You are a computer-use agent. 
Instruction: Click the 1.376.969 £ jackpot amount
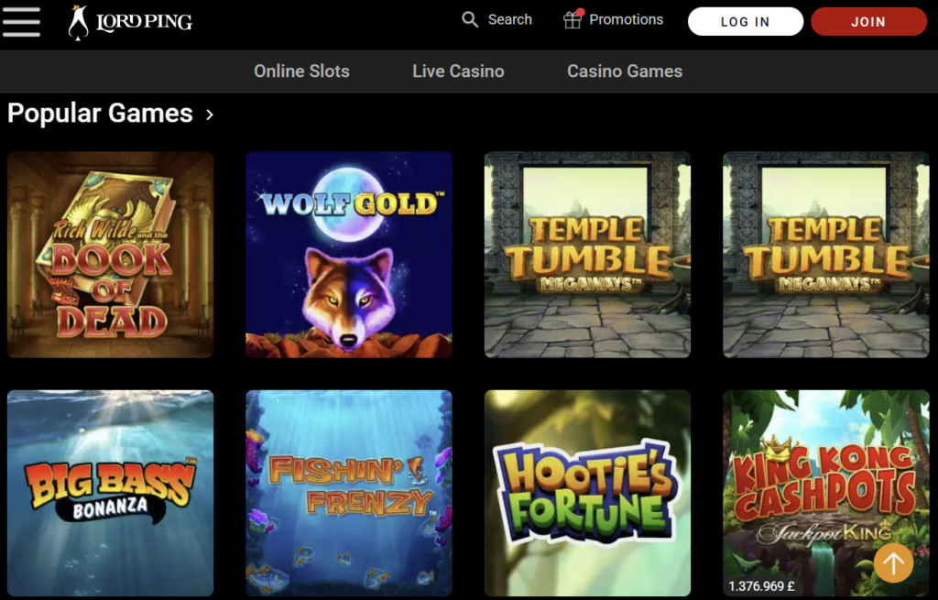[761, 586]
